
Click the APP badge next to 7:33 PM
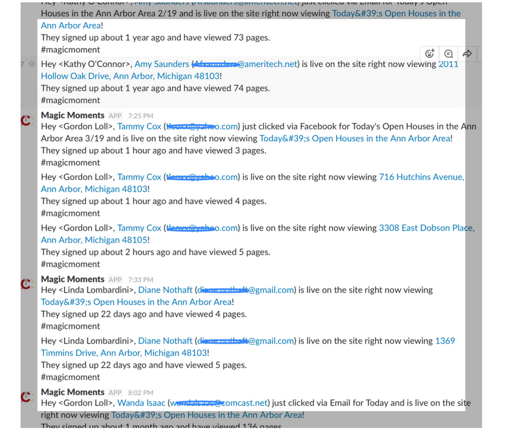pyautogui.click(x=115, y=280)
